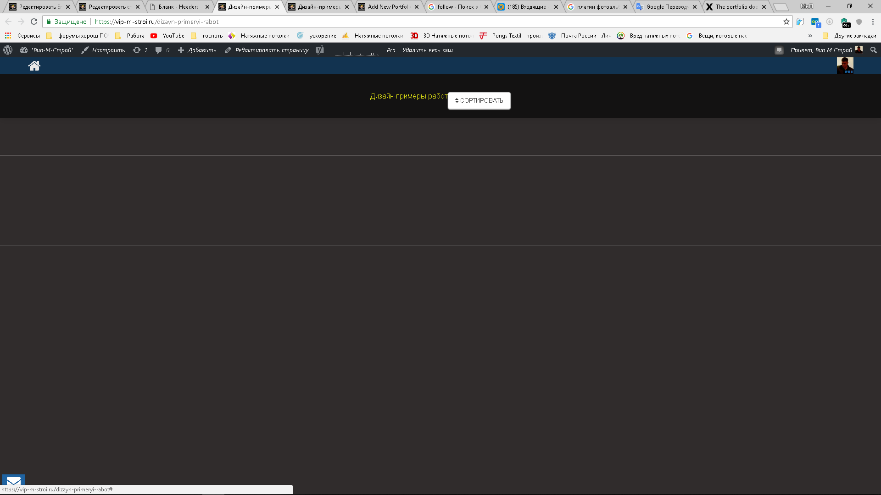The width and height of the screenshot is (881, 495).
Task: Expand the СОРТИРОВАТЬ sort dropdown
Action: click(x=479, y=101)
